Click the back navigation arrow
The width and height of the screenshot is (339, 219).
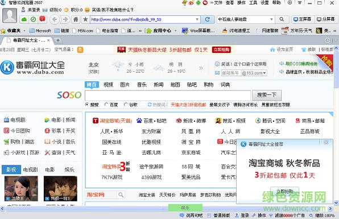(55, 20)
